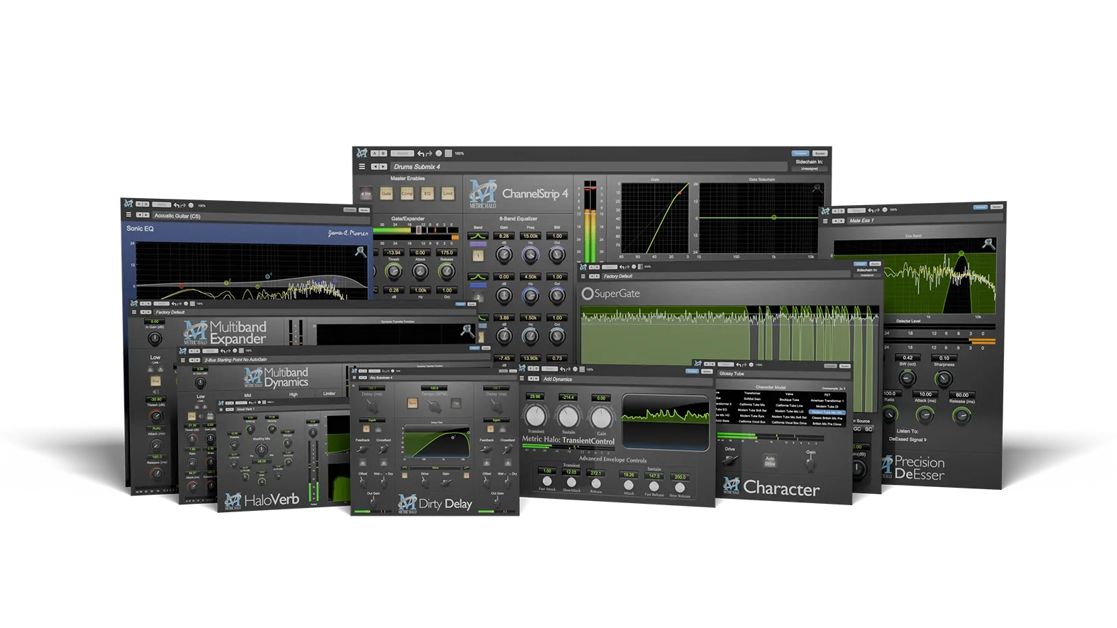Viewport: 1117px width, 628px height.
Task: Toggle the Limit master enable in ChannelStrip
Action: [447, 193]
